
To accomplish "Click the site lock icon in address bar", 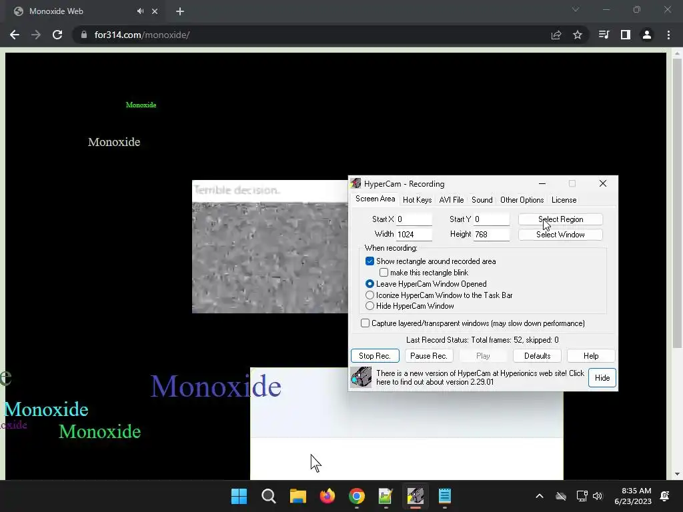I will (84, 35).
